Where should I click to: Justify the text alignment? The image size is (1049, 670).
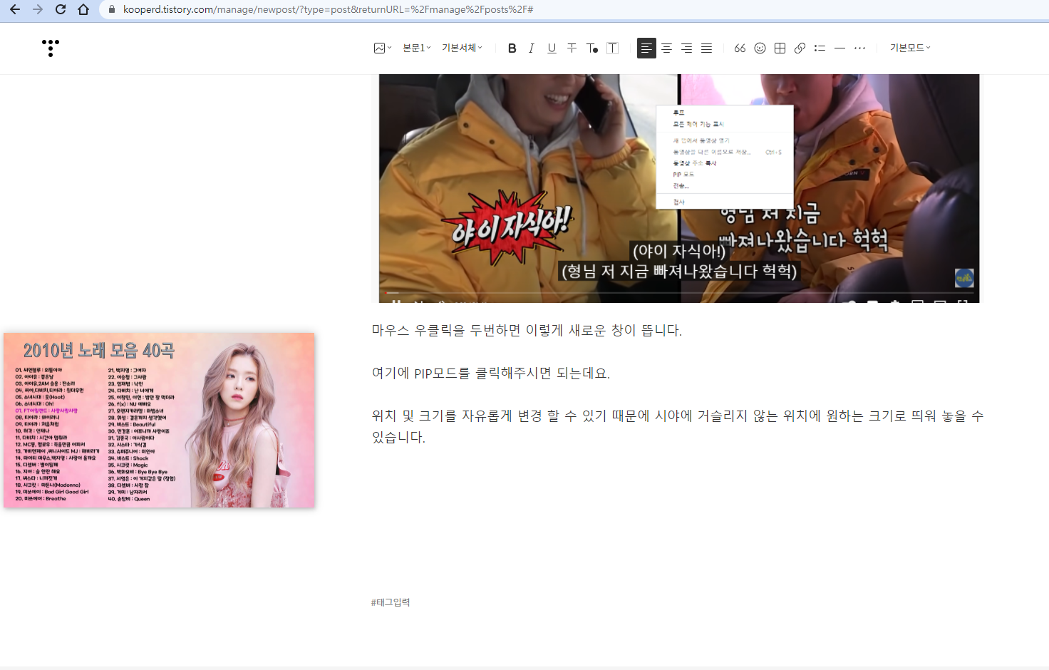tap(706, 48)
